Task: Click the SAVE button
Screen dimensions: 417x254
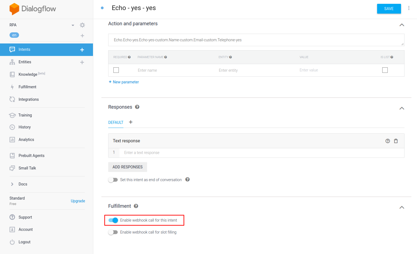Action: pyautogui.click(x=389, y=9)
